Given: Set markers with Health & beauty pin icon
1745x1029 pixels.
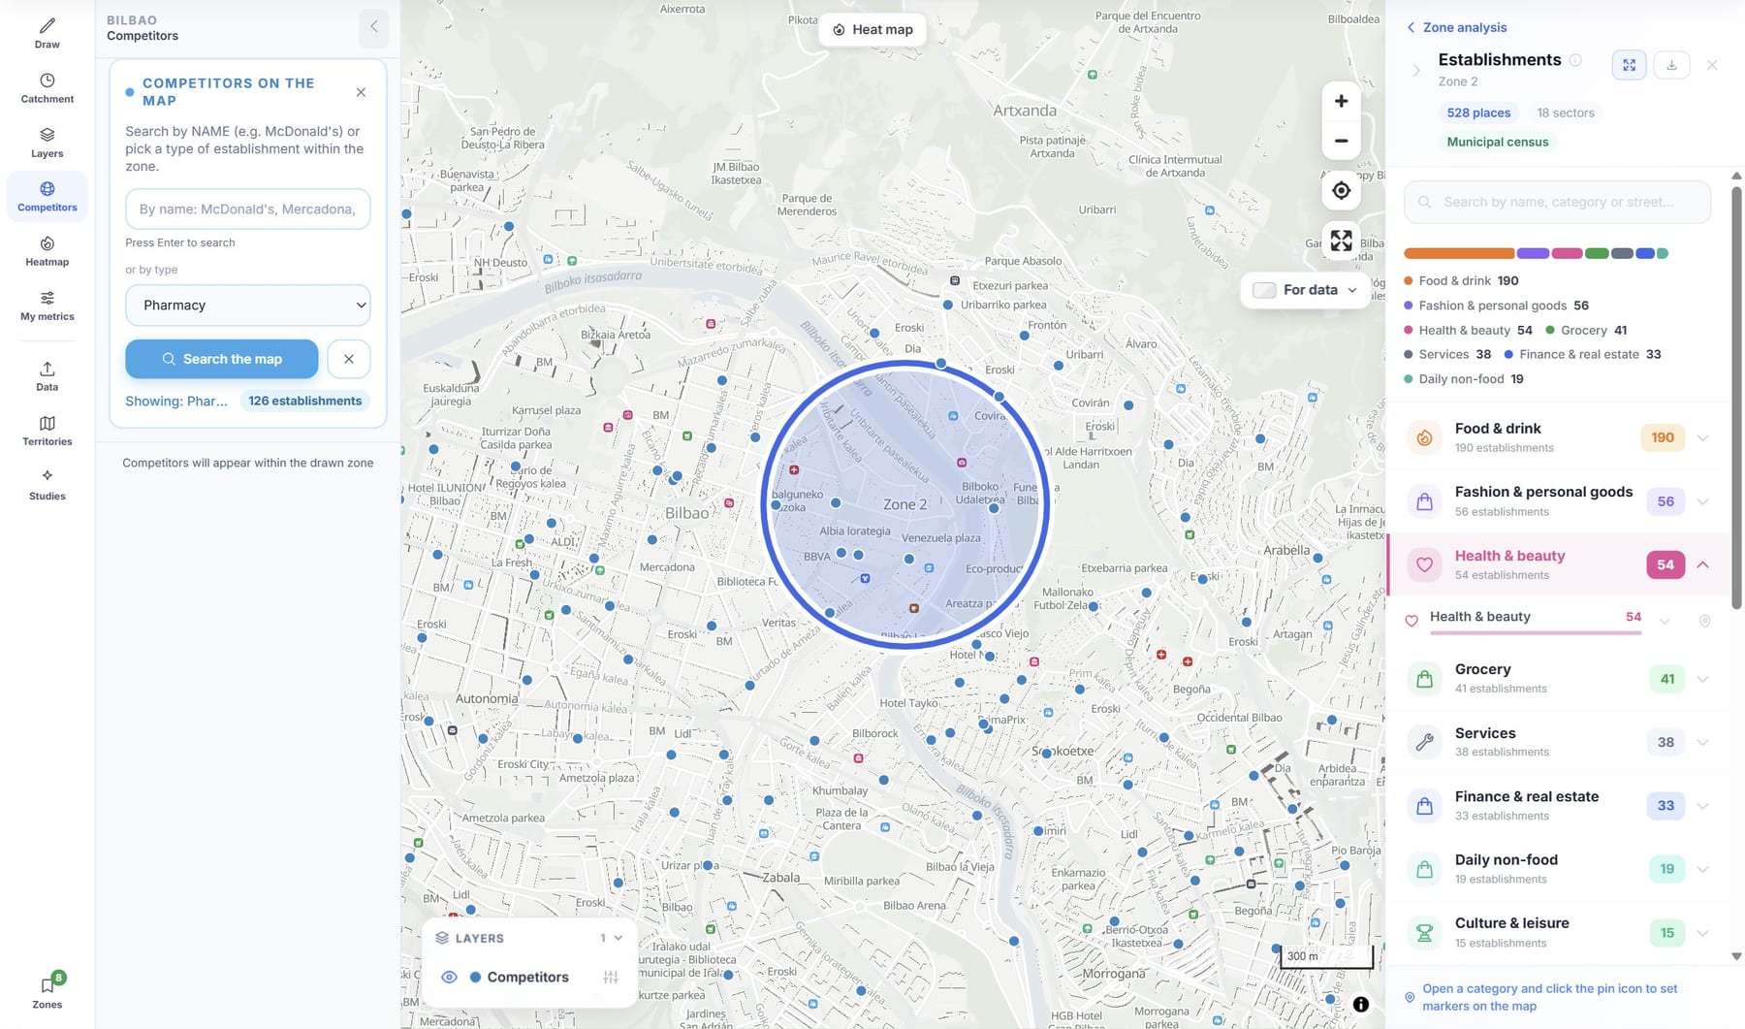Looking at the screenshot, I should coord(1704,621).
